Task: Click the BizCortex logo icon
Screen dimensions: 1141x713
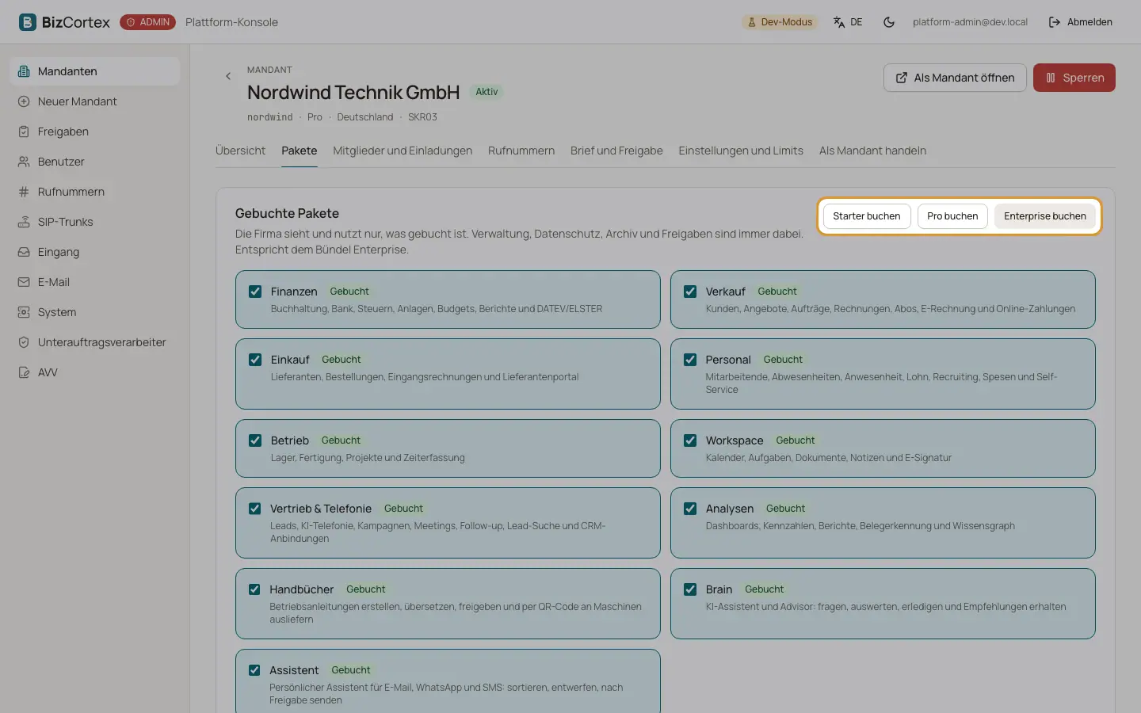Action: tap(28, 22)
